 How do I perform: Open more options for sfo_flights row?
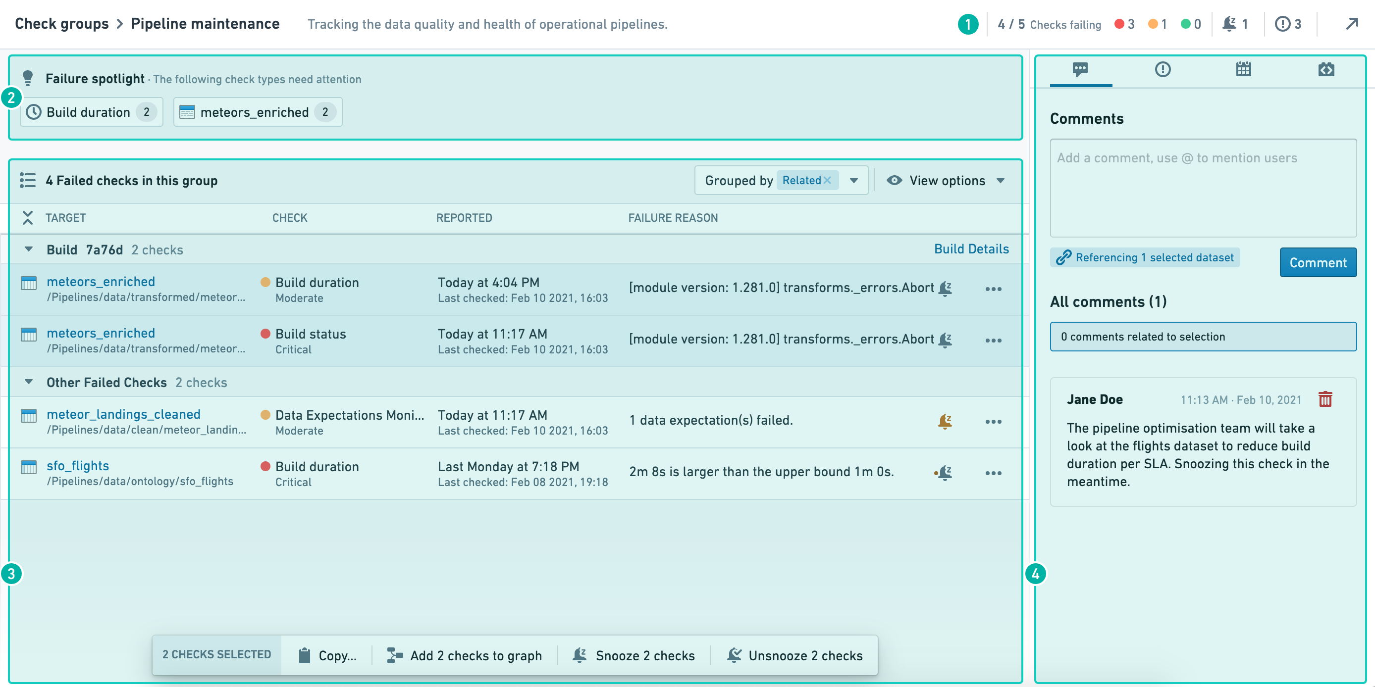point(993,473)
